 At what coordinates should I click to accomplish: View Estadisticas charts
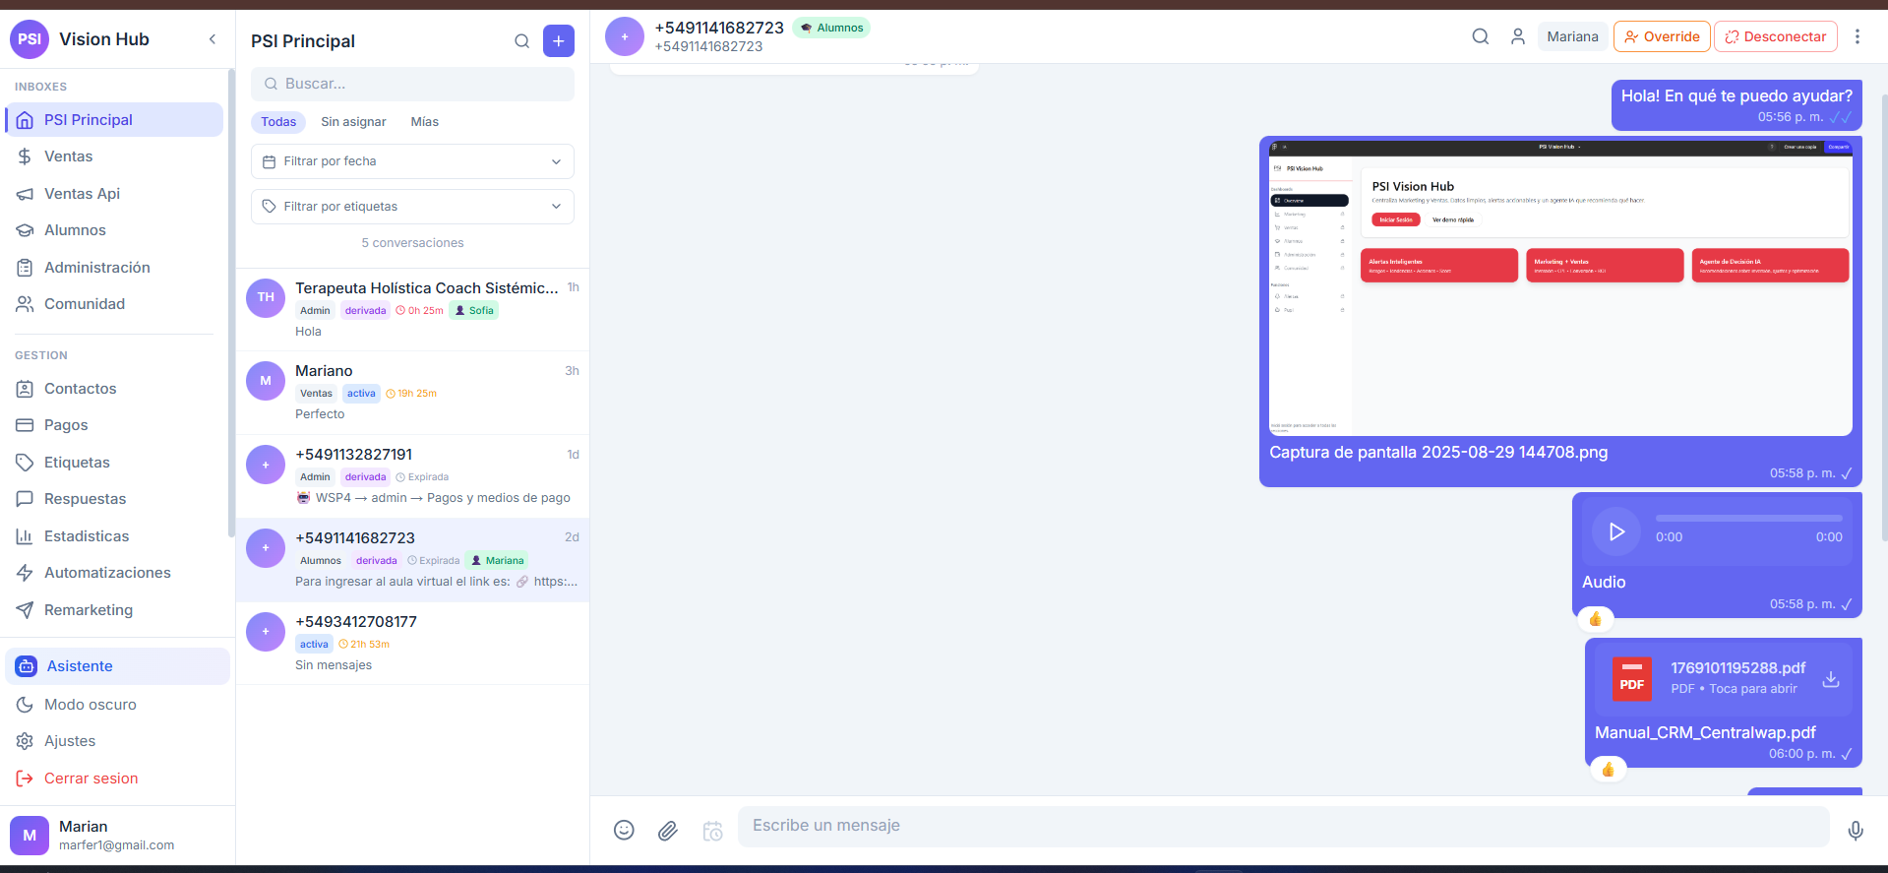tap(114, 536)
